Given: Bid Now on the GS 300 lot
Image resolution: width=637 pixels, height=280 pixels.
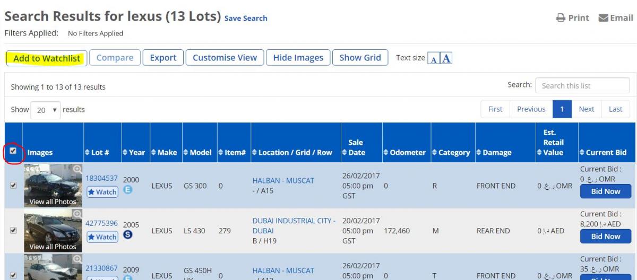Looking at the screenshot, I should (x=605, y=191).
